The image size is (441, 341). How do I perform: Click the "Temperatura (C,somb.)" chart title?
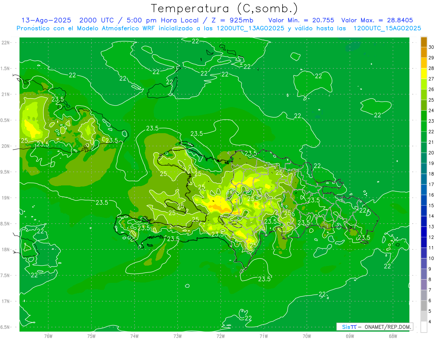[224, 8]
